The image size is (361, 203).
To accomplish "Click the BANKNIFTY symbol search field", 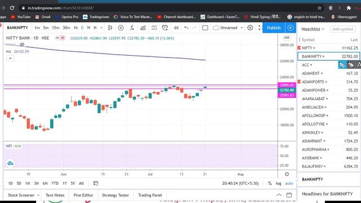I will click(17, 28).
